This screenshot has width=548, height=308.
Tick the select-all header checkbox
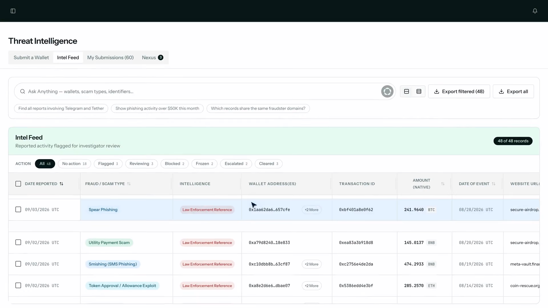18,184
